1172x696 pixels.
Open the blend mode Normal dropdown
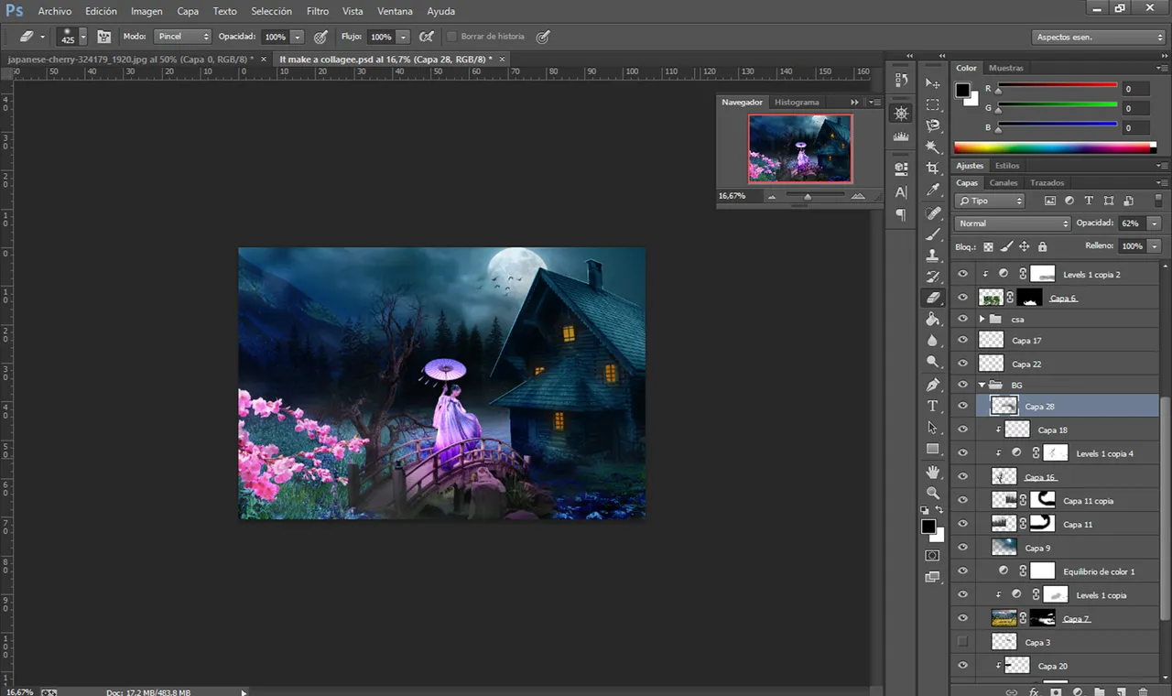pos(1012,223)
